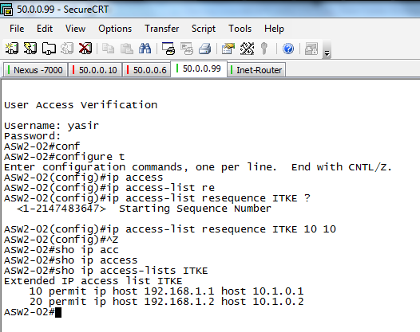Open Session Options toolbar icon
420x332 pixels.
[228, 49]
